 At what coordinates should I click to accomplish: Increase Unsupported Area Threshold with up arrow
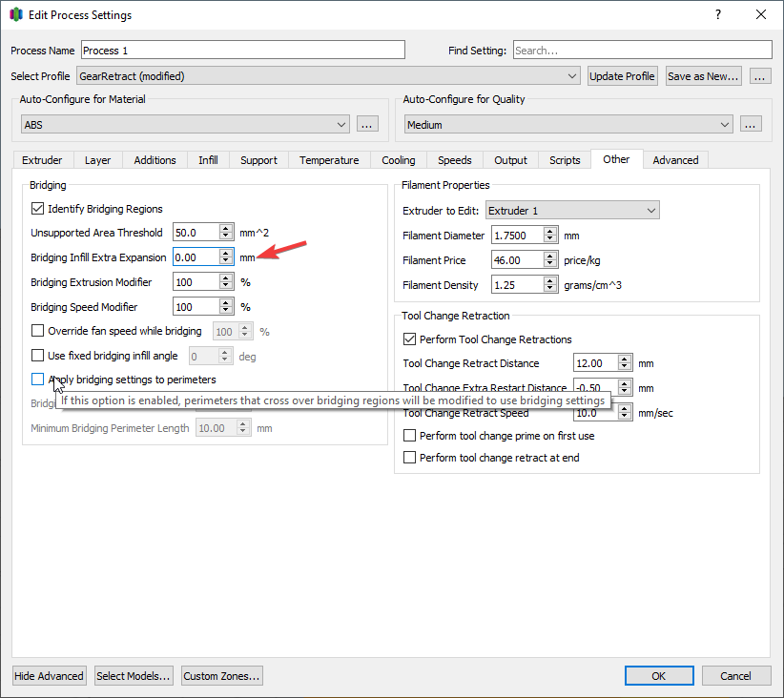[x=226, y=228]
